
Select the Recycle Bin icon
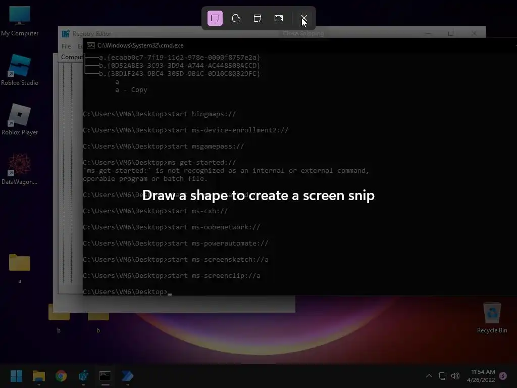coord(492,318)
